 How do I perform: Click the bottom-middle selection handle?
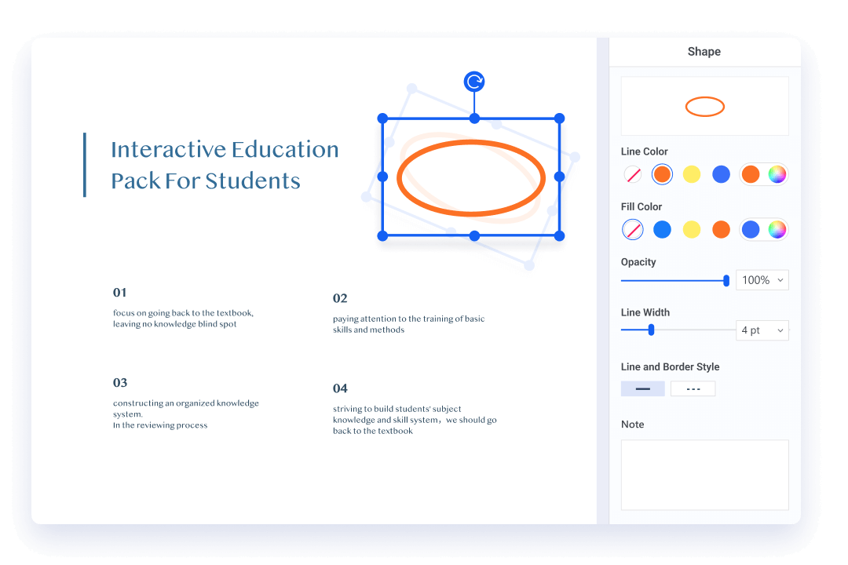(474, 235)
